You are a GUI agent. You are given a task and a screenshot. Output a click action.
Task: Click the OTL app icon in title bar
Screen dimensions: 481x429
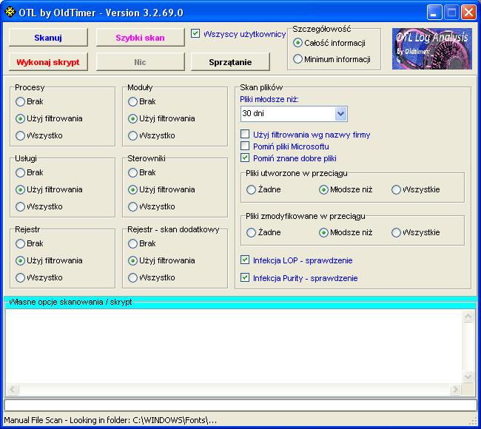coord(10,13)
